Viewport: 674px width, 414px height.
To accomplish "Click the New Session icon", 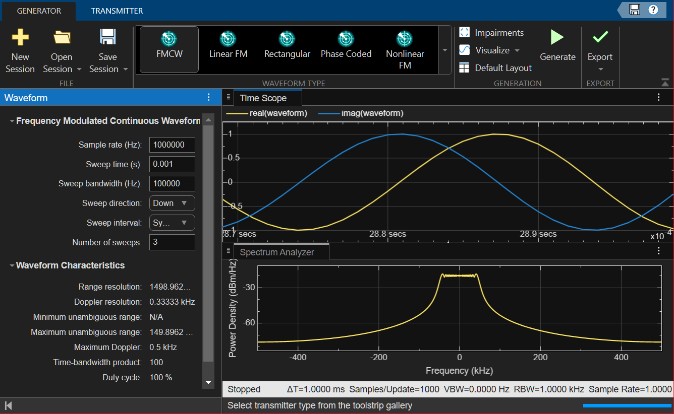I will click(20, 38).
